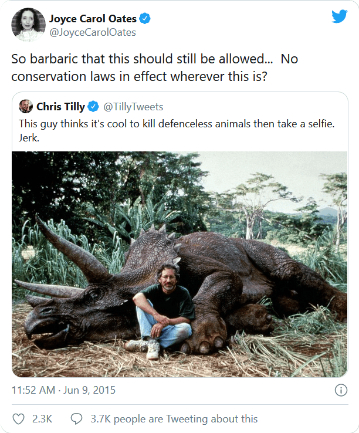359x433 pixels.
Task: Click the reply speech bubble icon
Action: pyautogui.click(x=76, y=418)
